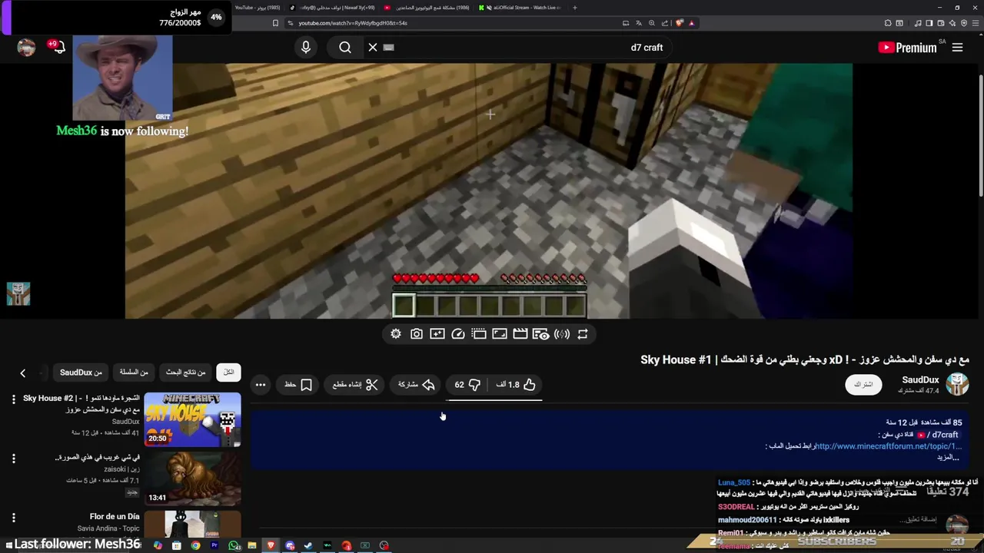Clear the search box with the X icon
This screenshot has height=553, width=984.
(x=373, y=48)
